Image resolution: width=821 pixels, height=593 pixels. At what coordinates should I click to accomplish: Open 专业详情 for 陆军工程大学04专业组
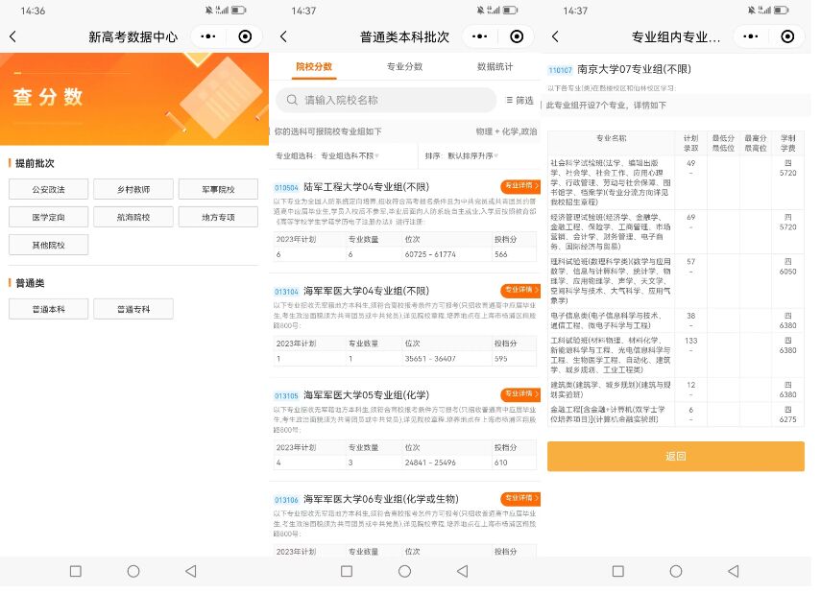coord(519,186)
